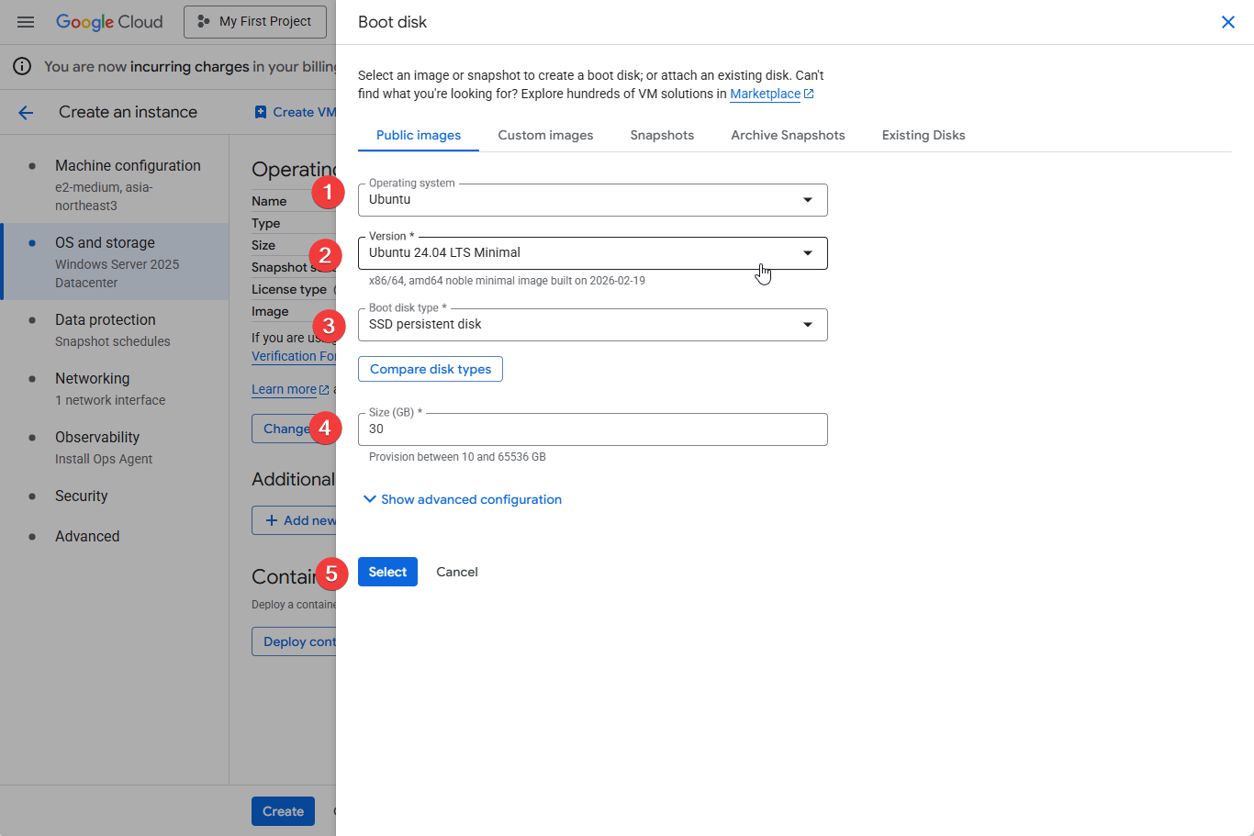Viewport: 1254px width, 836px height.
Task: Open Observability section
Action: [115, 447]
